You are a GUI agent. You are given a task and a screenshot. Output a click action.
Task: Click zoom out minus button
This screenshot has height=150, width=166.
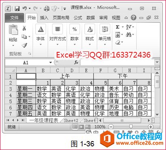pos(111,127)
